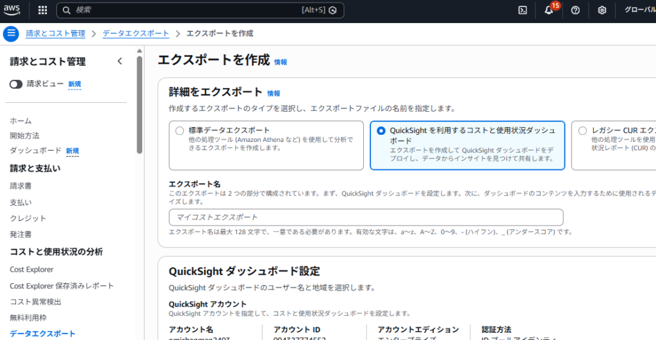Select the QuickSight dashboard radio option
The height and width of the screenshot is (340, 656).
[x=381, y=130]
